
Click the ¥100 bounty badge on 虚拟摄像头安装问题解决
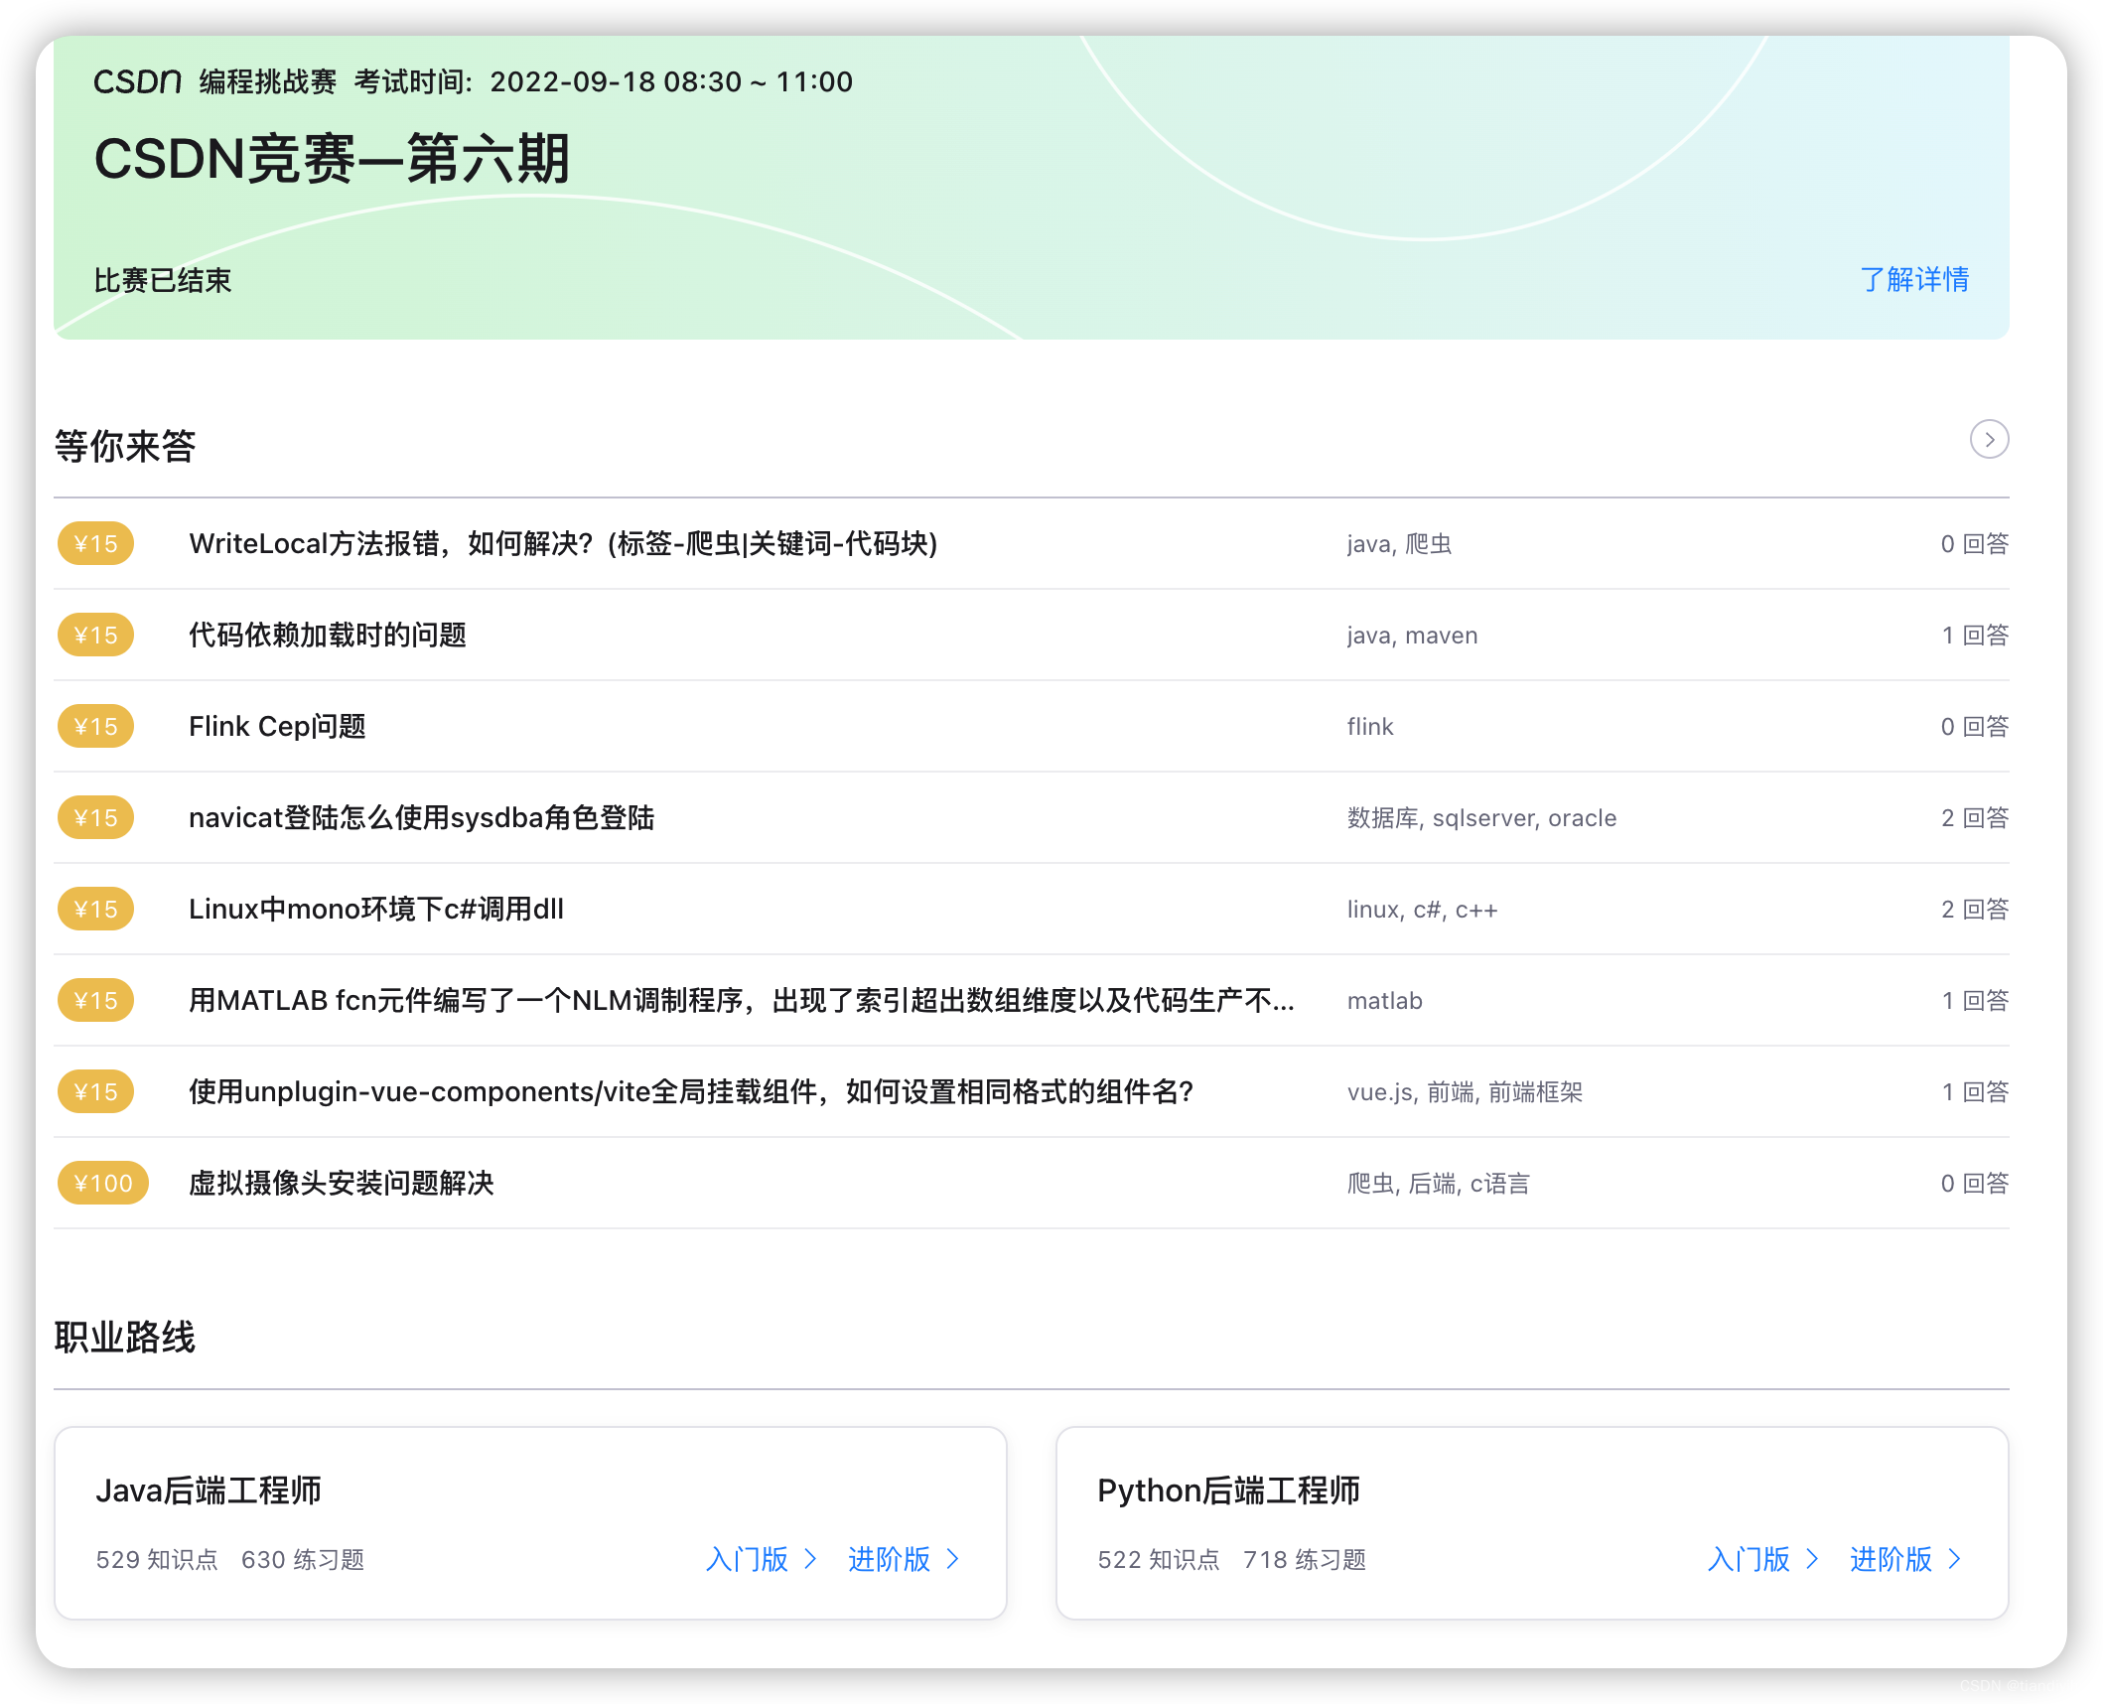[102, 1183]
